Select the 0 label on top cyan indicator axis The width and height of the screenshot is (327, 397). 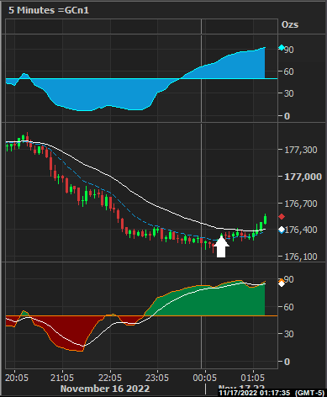(x=287, y=116)
